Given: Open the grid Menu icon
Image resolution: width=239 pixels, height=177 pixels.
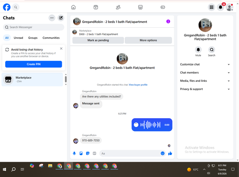Looking at the screenshot, I should [211, 7].
